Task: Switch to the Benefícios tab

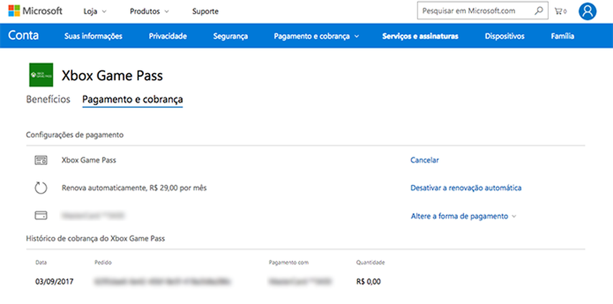Action: pos(48,99)
